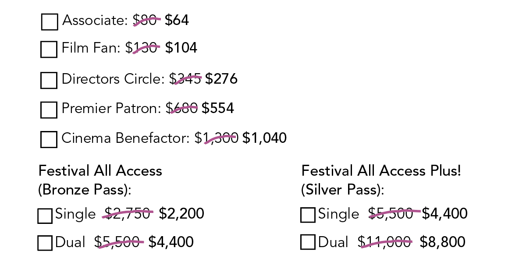
Task: Click the crossed-out $11,000 price
Action: coord(384,242)
